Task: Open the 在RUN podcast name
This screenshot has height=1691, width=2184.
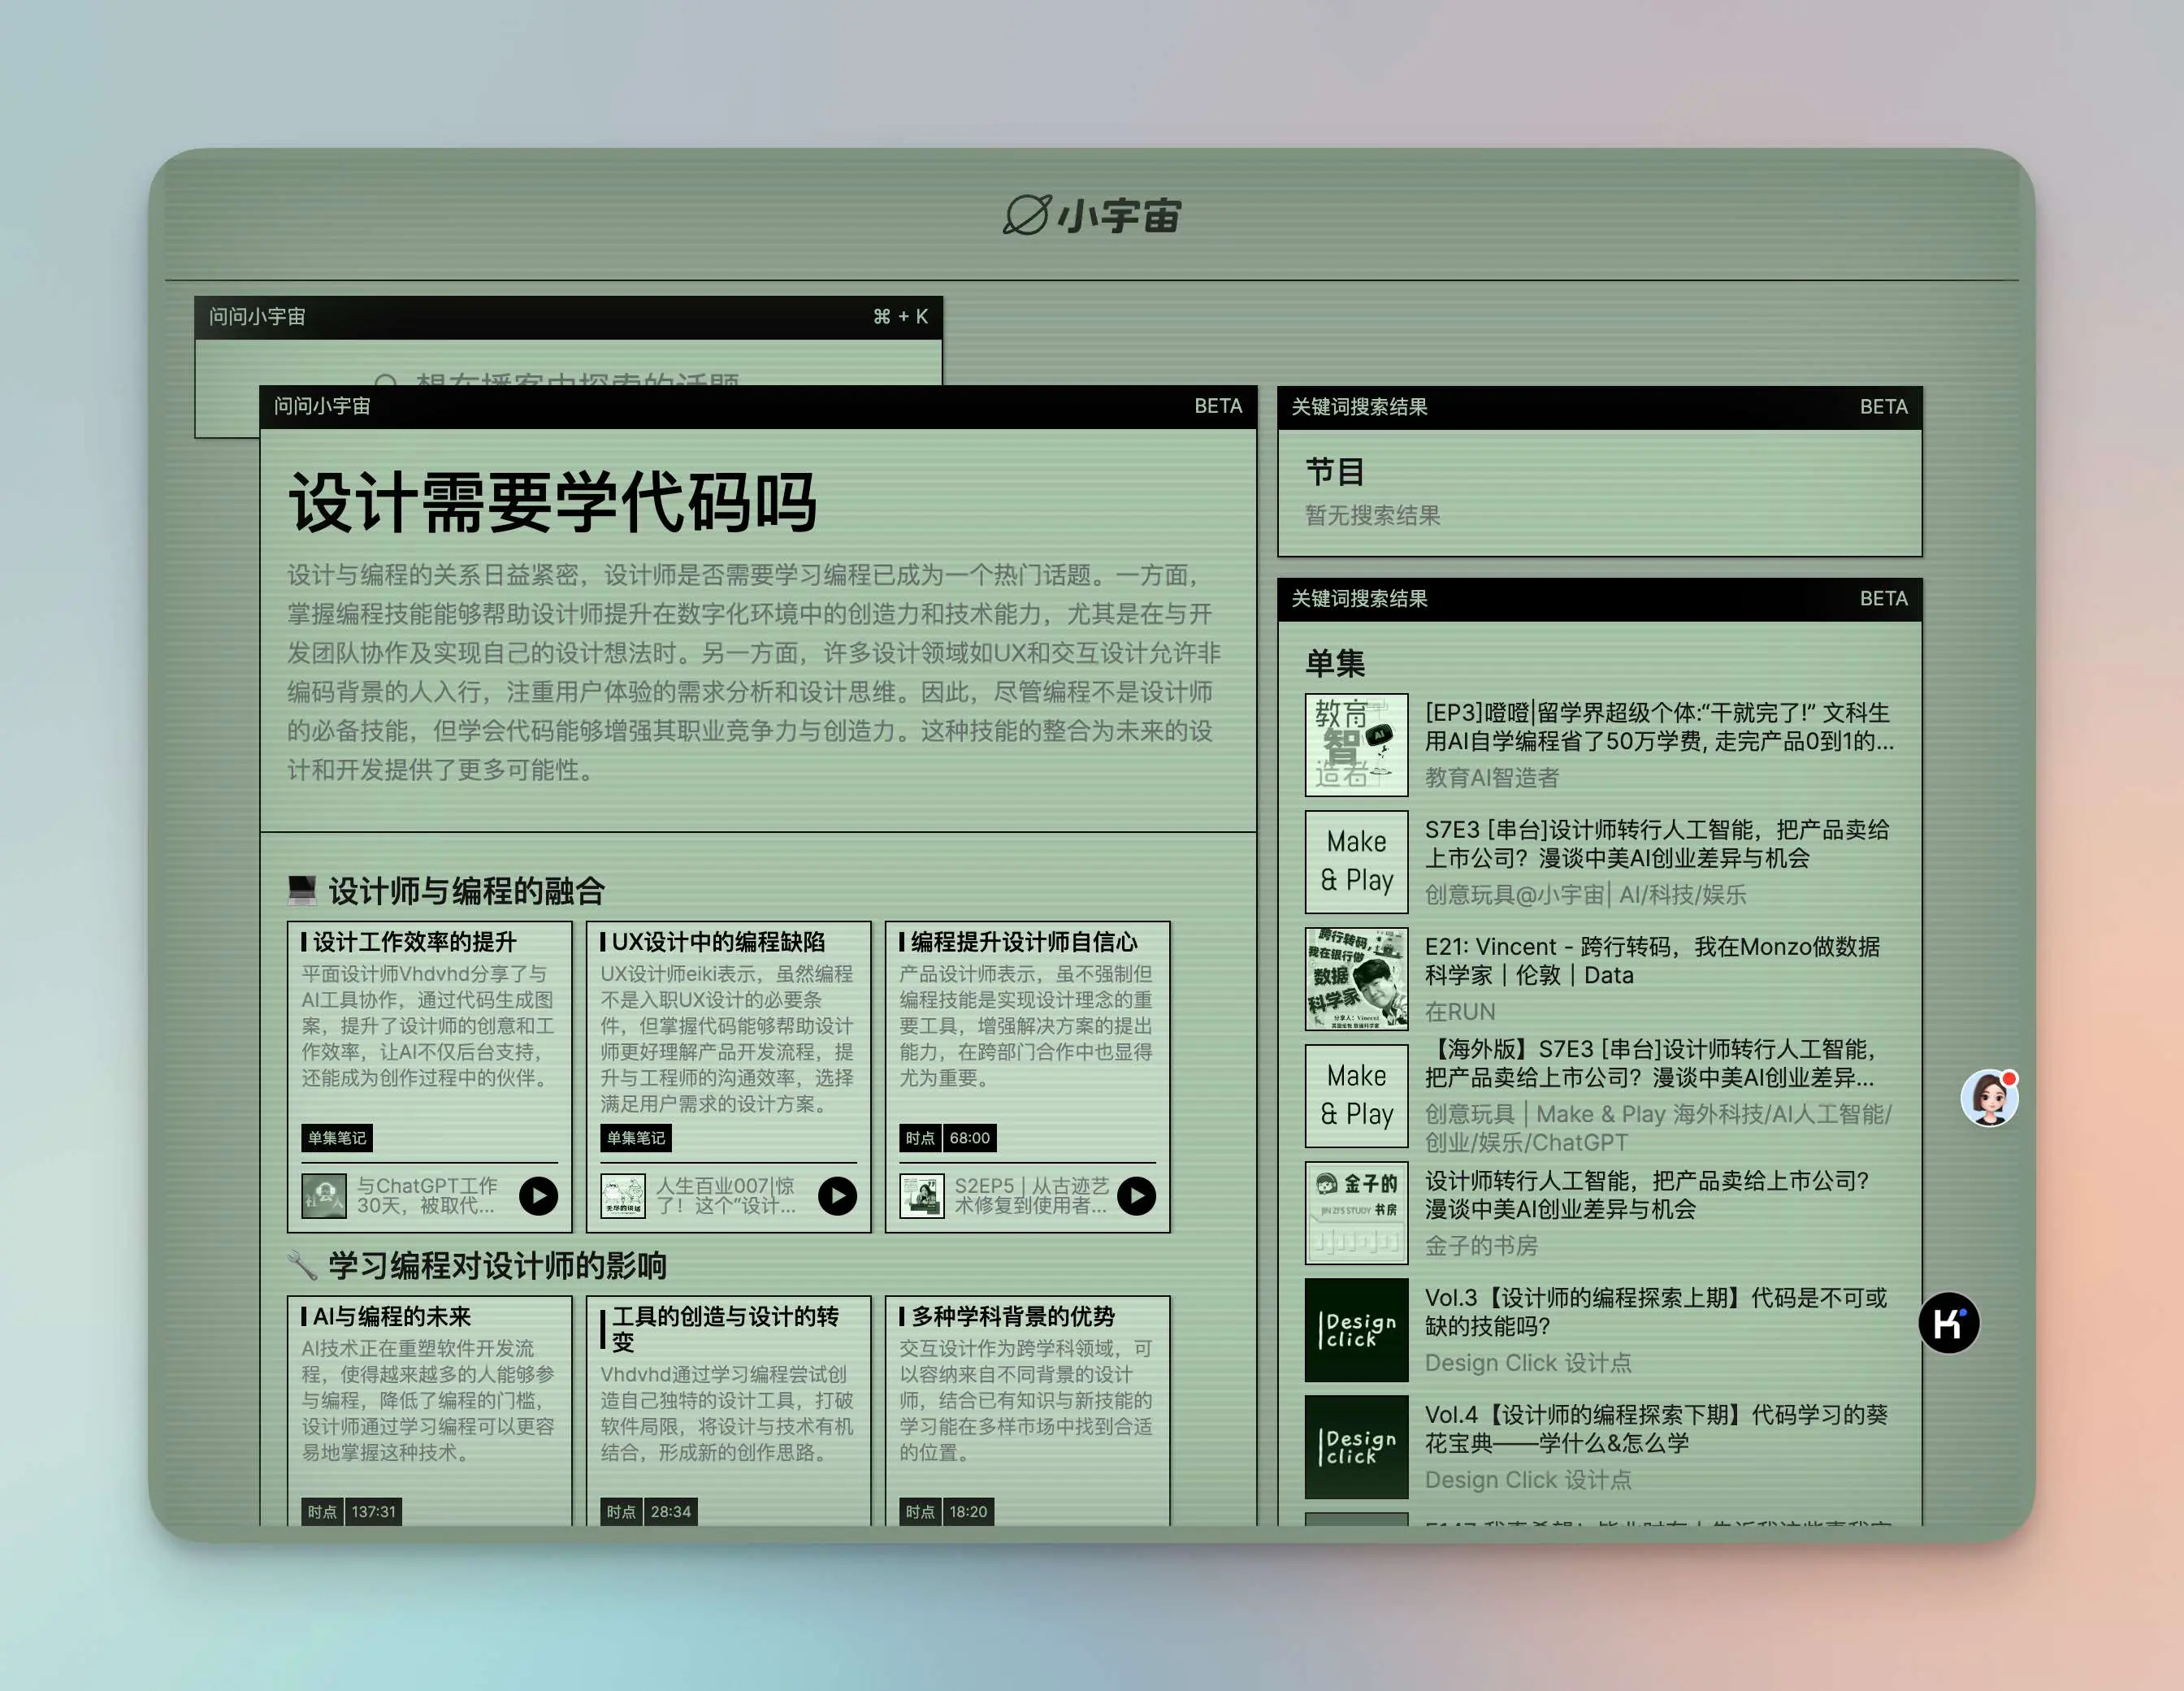Action: click(x=1459, y=1011)
